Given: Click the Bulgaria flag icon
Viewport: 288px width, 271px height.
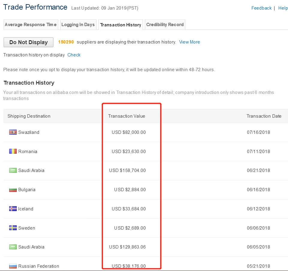Looking at the screenshot, I should tap(13, 190).
